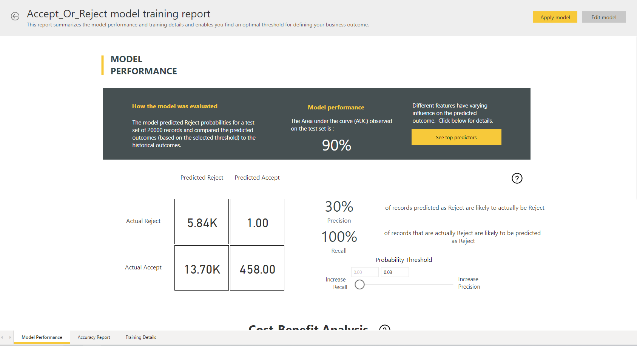Click the Edit model button
This screenshot has width=637, height=346.
603,17
